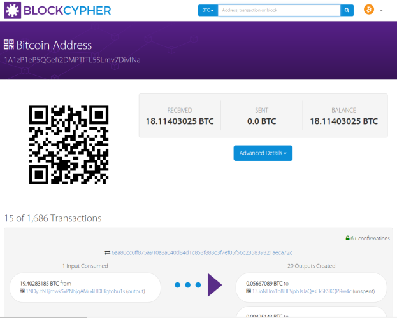
Task: Click the purple right arrow triangle
Action: (x=215, y=285)
